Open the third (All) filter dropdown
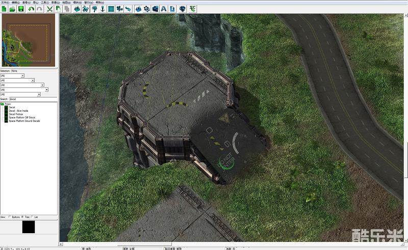The width and height of the screenshot is (408, 250). (42, 85)
